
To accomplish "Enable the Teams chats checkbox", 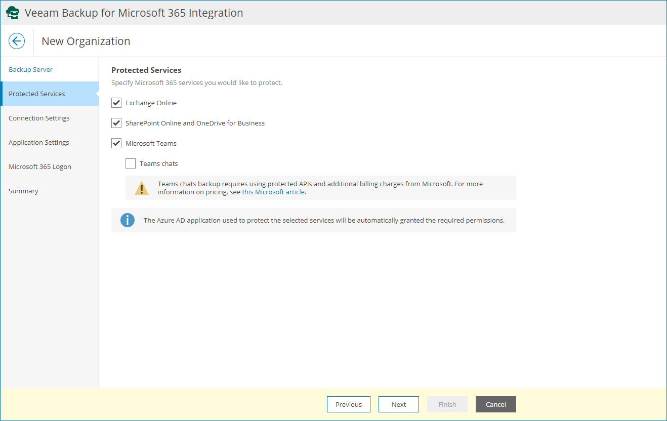I will (x=131, y=163).
